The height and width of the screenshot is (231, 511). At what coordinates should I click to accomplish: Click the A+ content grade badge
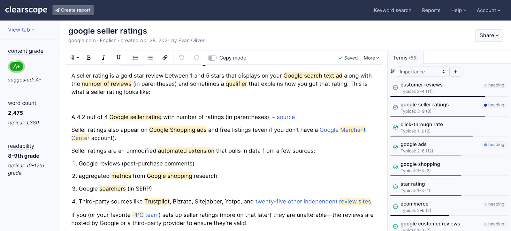tap(17, 66)
